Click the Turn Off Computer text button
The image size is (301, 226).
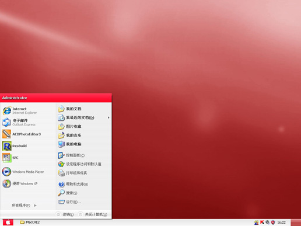[x=96, y=214]
